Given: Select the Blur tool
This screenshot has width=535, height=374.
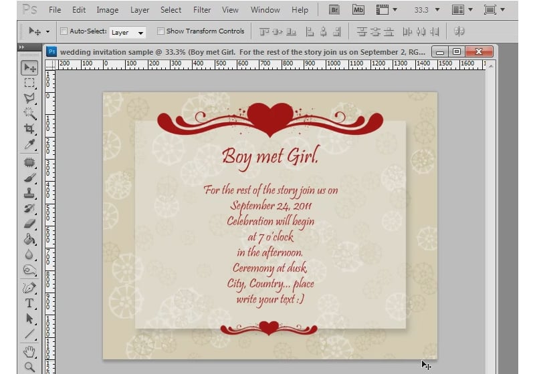Looking at the screenshot, I should 29,254.
